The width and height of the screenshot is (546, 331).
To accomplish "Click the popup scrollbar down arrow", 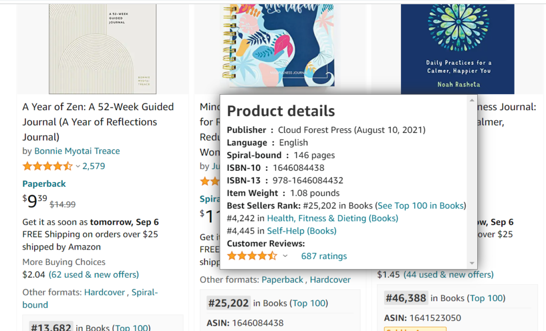I will tap(472, 263).
